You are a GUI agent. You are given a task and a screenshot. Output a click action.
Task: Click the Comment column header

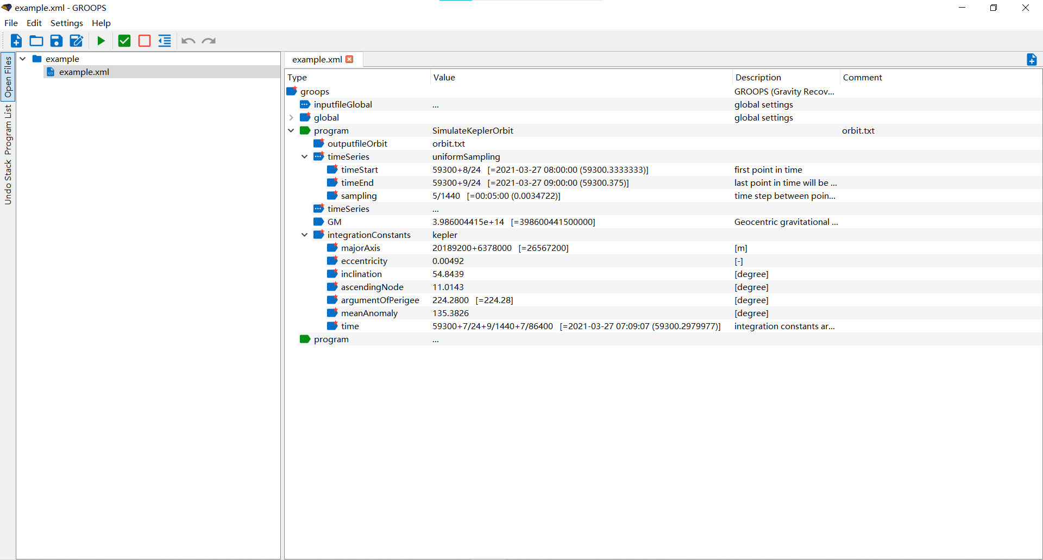(x=941, y=77)
